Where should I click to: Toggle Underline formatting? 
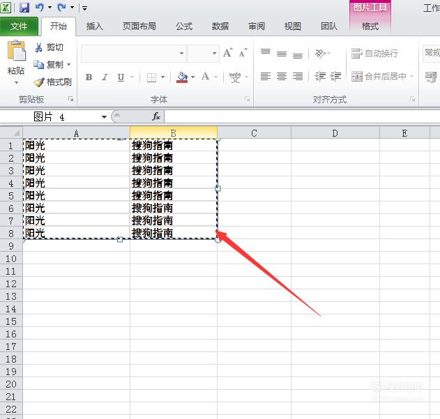coord(121,77)
